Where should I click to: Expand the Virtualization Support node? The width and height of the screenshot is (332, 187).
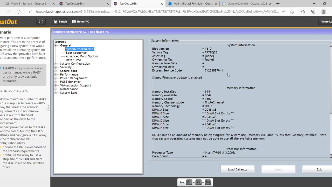pyautogui.click(x=55, y=85)
